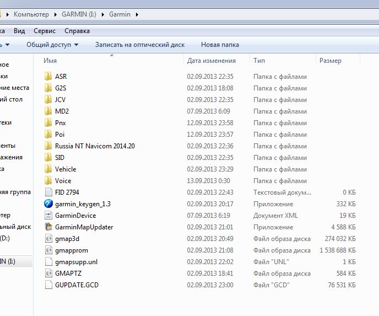Click the GMAPTZ disk image icon
The width and height of the screenshot is (379, 316).
pyautogui.click(x=48, y=274)
